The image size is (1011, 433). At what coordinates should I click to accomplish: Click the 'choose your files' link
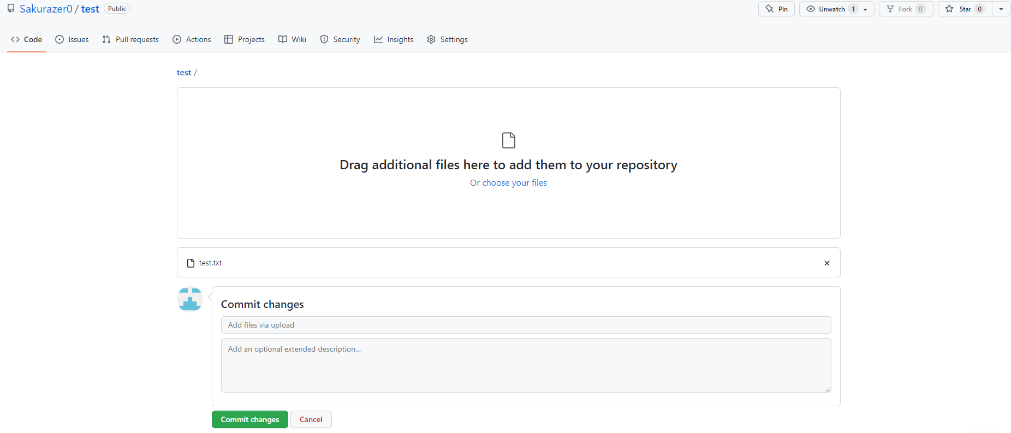[x=514, y=183]
